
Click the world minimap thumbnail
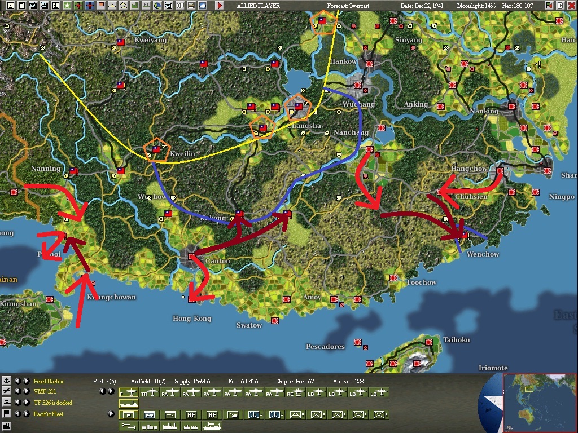click(540, 403)
